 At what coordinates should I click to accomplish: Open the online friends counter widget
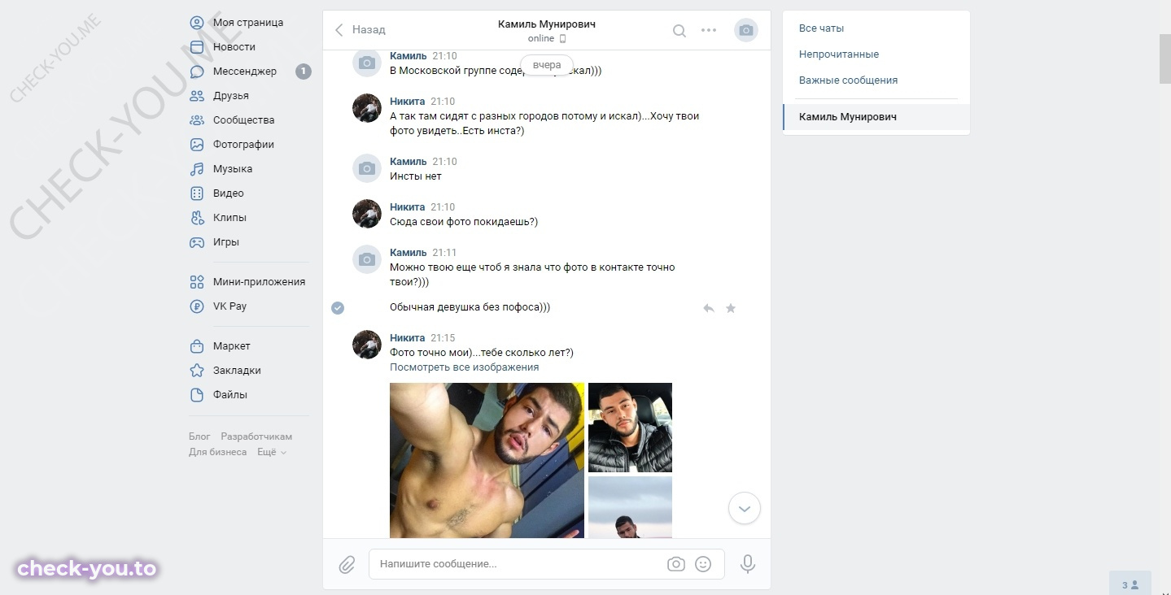[x=1130, y=584]
